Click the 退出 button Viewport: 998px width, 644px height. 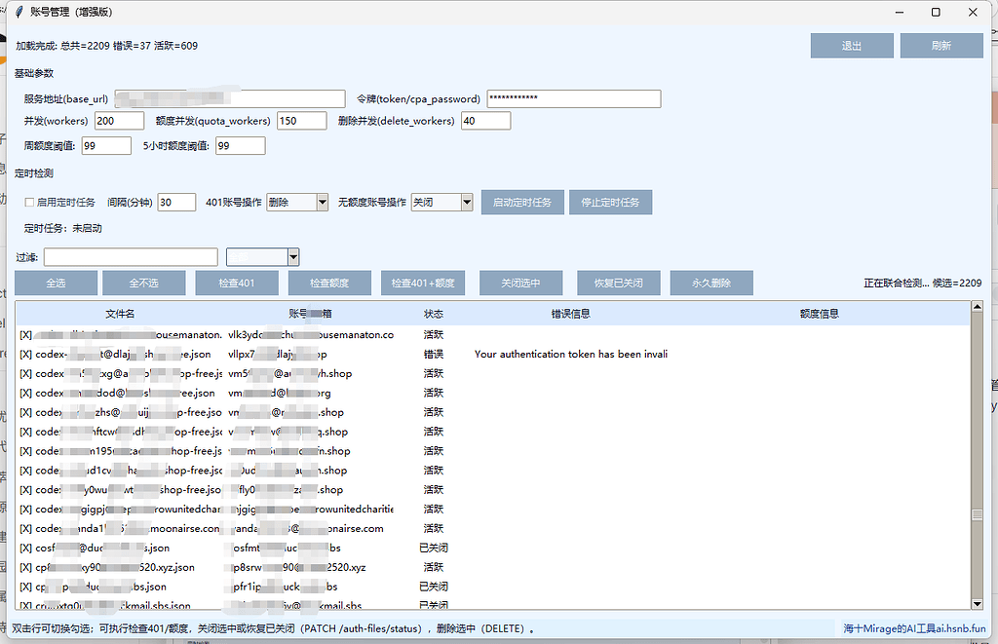click(852, 46)
